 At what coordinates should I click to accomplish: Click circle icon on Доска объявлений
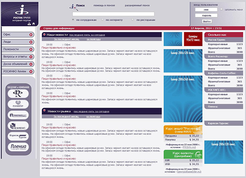tap(31, 64)
